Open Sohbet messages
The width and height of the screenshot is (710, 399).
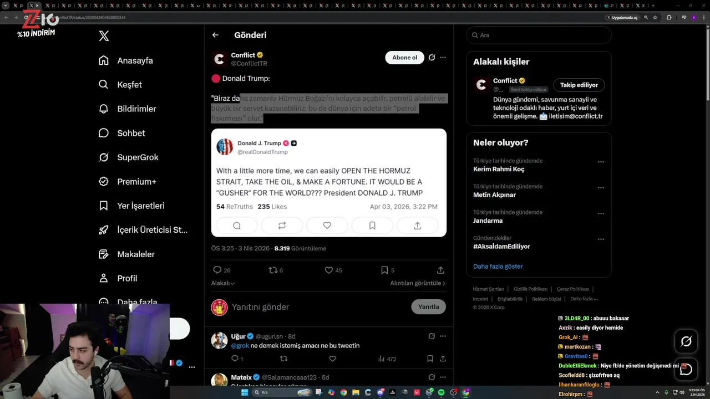(122, 133)
